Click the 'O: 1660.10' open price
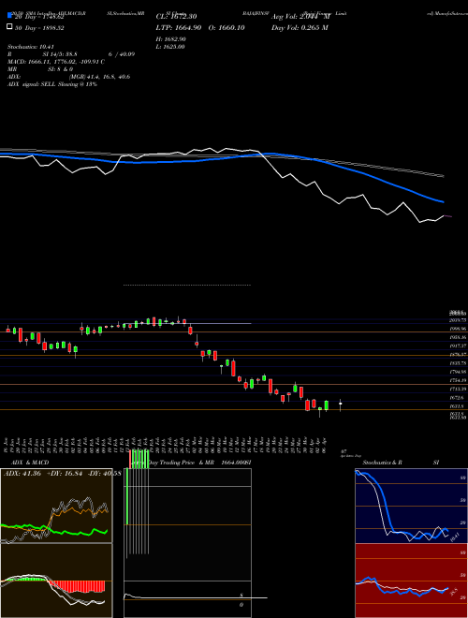This screenshot has height=618, width=468. (x=227, y=27)
